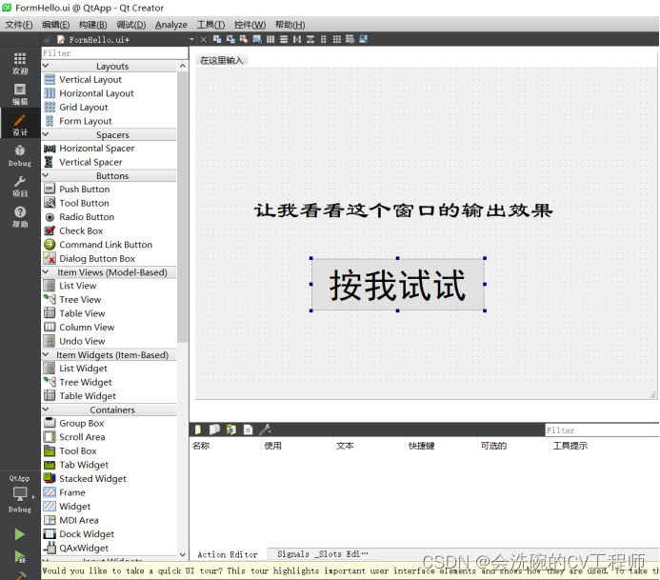Switch to Edit (编辑) mode
The height and width of the screenshot is (580, 660).
coord(19,94)
